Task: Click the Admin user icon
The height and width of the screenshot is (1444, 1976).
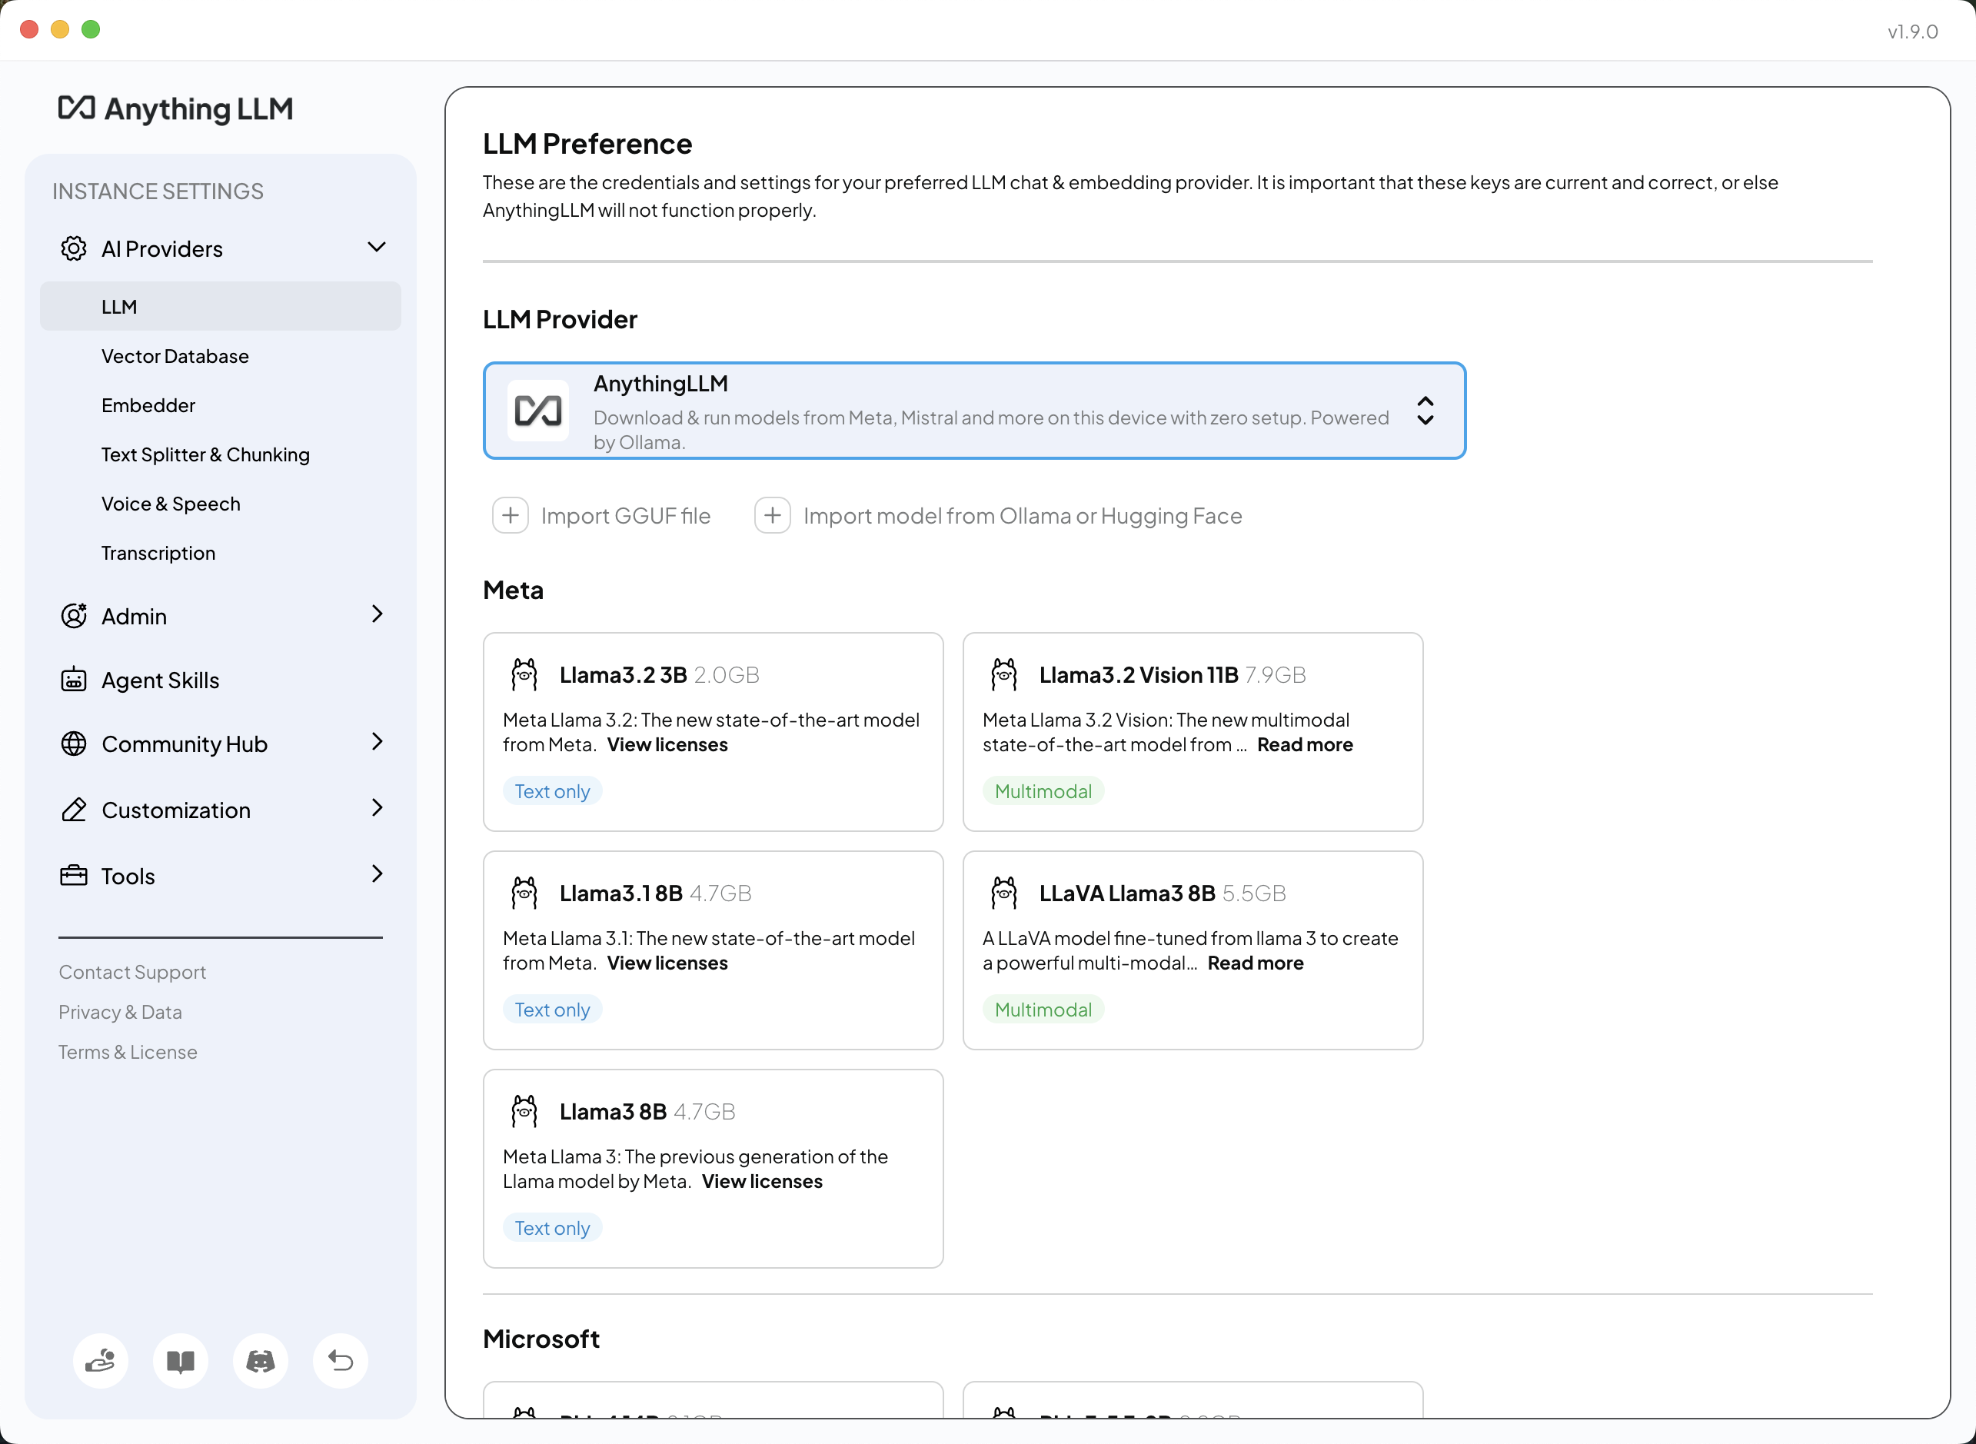Action: pos(73,615)
